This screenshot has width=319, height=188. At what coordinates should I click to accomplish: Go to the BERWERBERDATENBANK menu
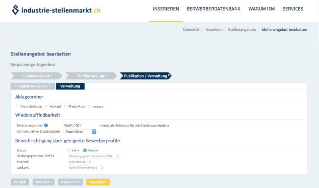(213, 9)
